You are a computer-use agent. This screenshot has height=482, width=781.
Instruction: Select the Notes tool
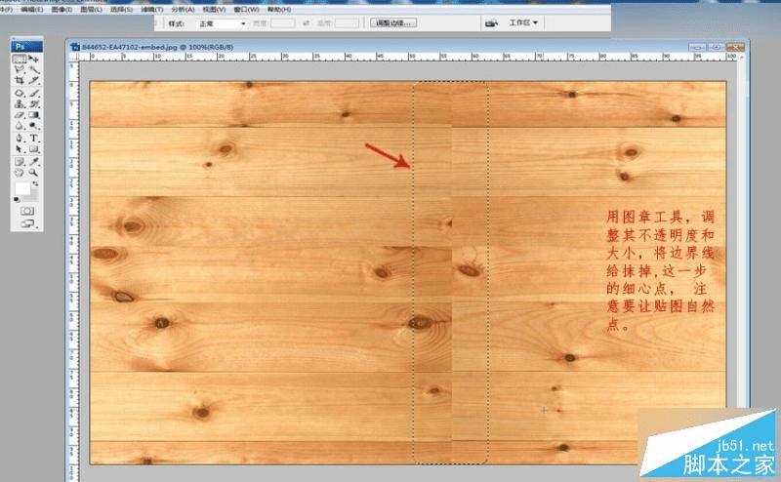20,162
